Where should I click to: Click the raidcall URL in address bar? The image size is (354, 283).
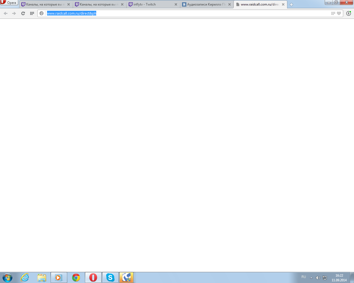(72, 13)
